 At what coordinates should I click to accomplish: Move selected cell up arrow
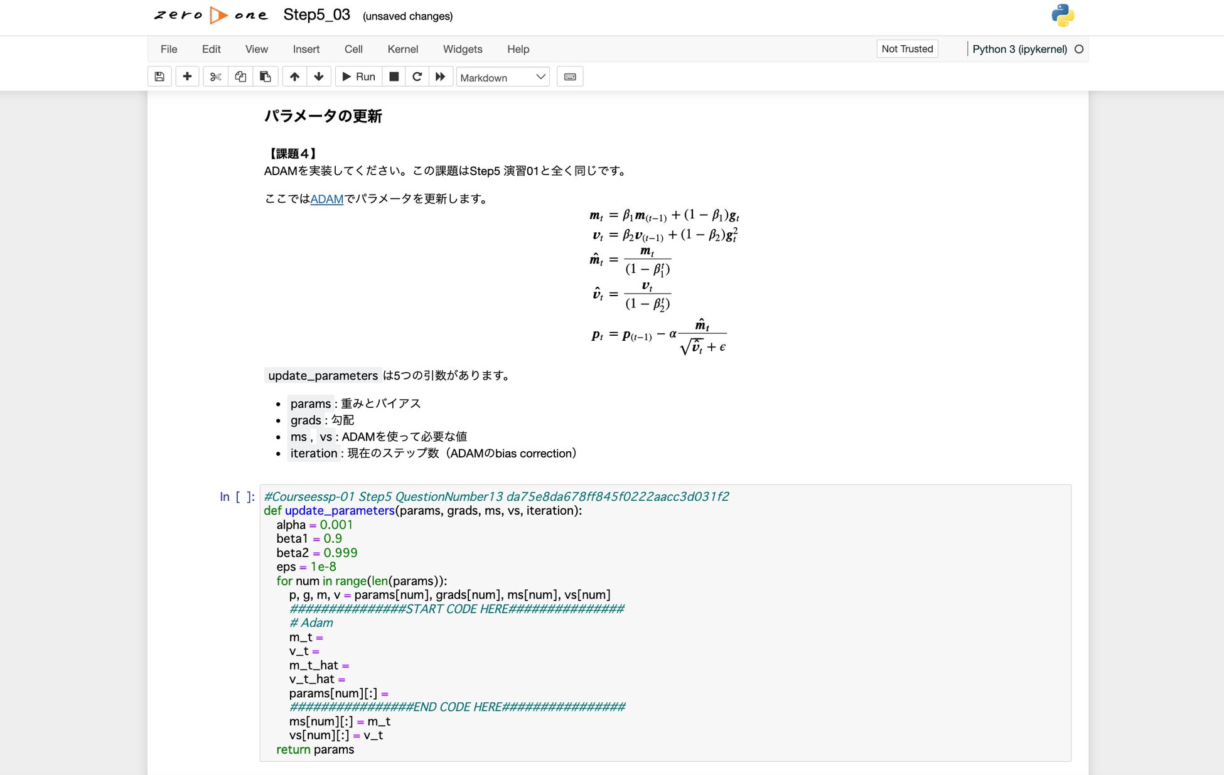294,77
